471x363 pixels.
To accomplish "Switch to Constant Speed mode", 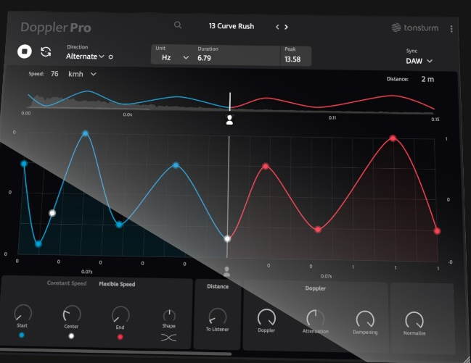I will pos(67,283).
